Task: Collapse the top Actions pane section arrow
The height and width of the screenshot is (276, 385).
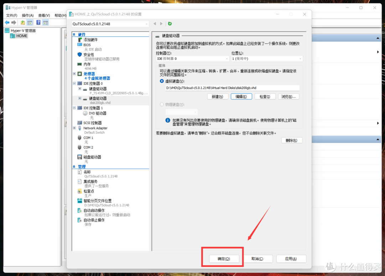Action: coord(378,38)
